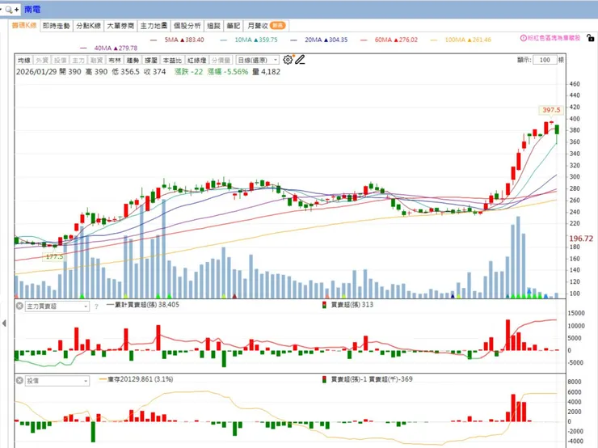Click the 397.5 high price label
The image size is (598, 448).
[x=551, y=110]
